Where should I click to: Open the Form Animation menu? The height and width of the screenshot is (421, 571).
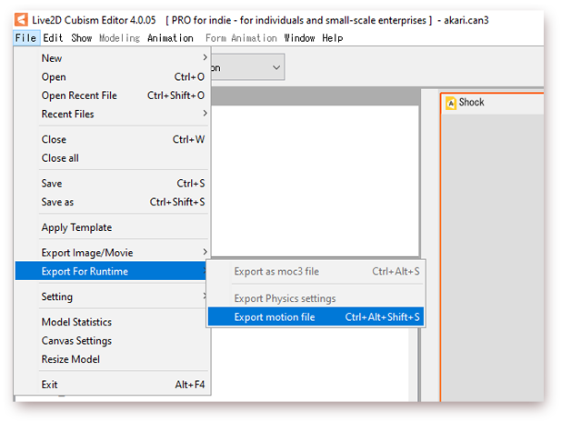241,38
